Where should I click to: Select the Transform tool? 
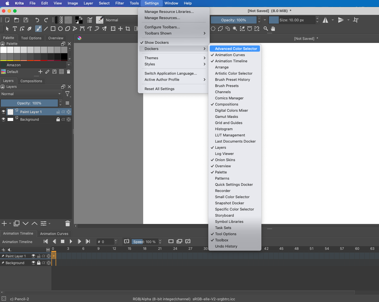(113, 29)
